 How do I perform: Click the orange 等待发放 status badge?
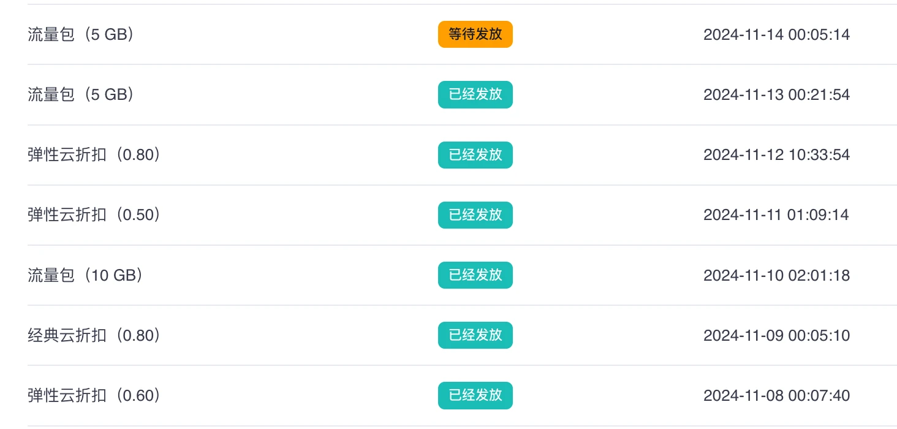[x=475, y=34]
